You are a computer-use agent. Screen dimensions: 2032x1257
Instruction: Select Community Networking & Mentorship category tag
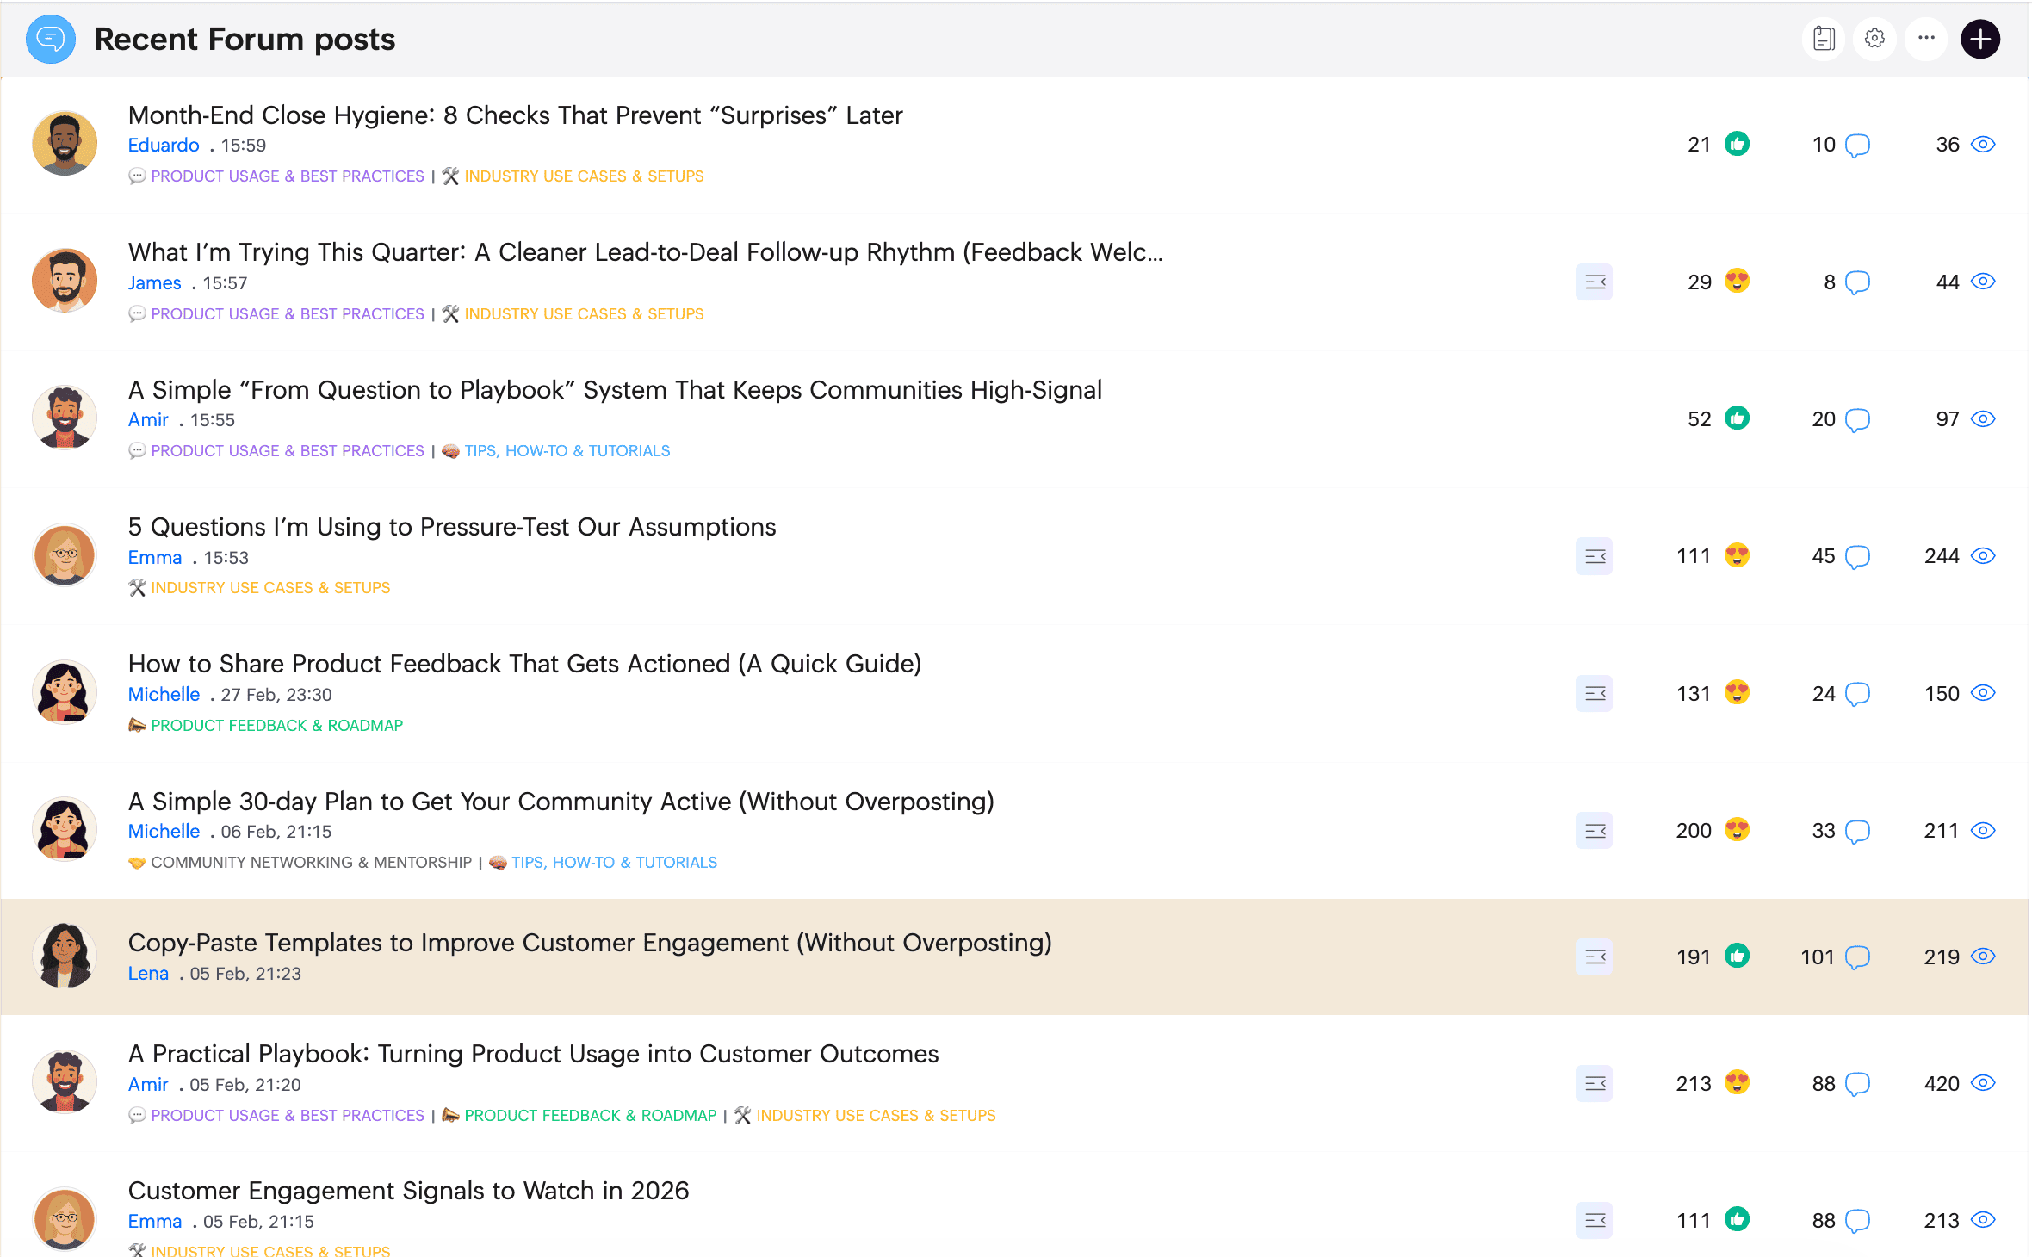point(311,863)
